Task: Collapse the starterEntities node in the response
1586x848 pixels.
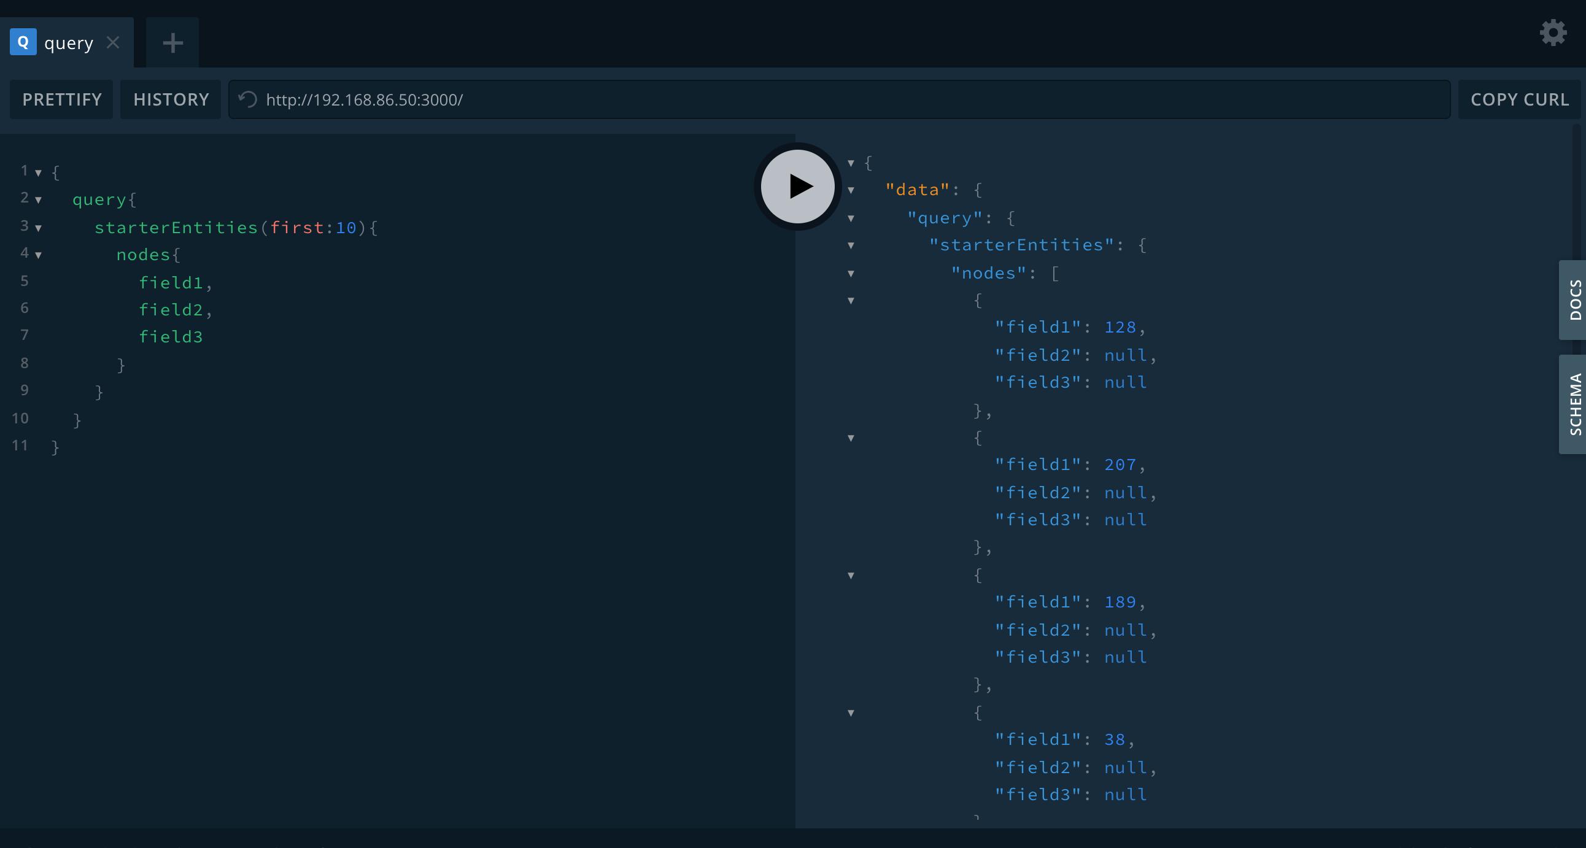Action: pos(851,245)
